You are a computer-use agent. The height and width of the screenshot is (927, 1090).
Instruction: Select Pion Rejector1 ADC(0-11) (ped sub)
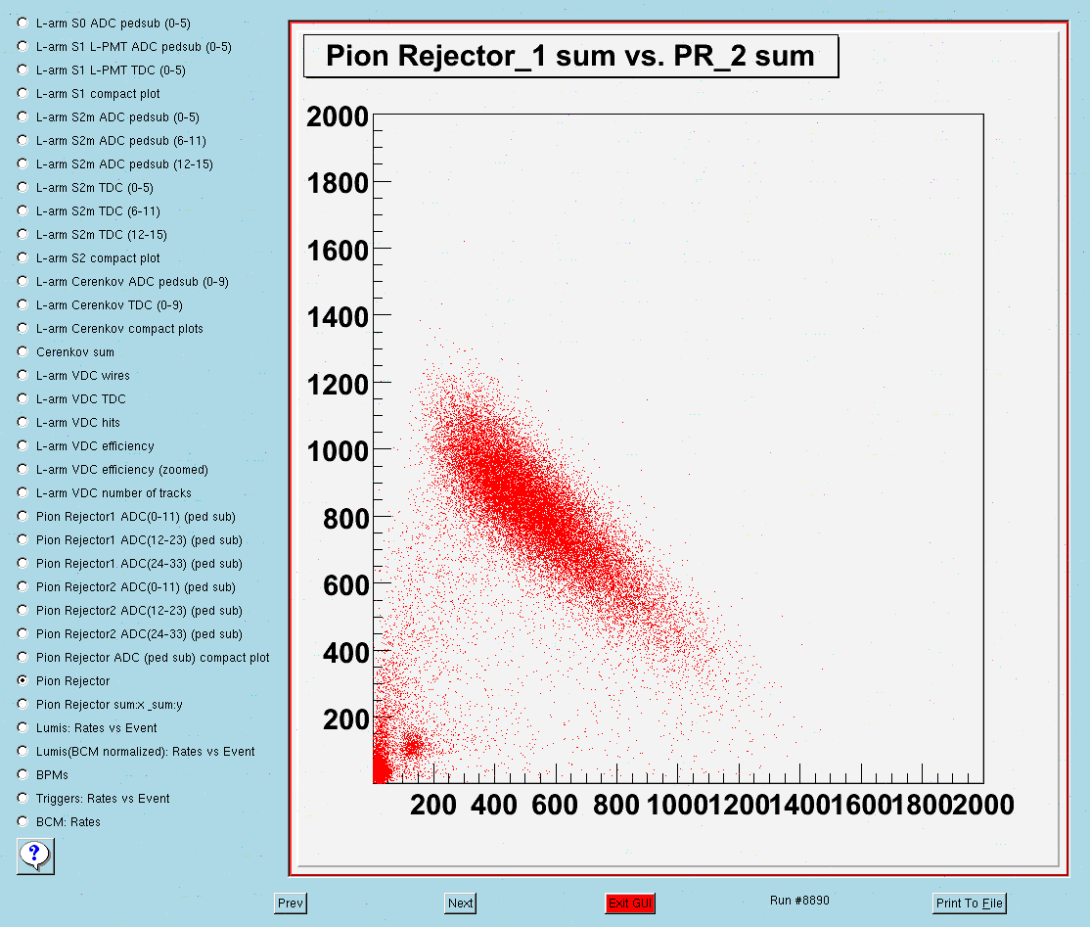pos(23,517)
